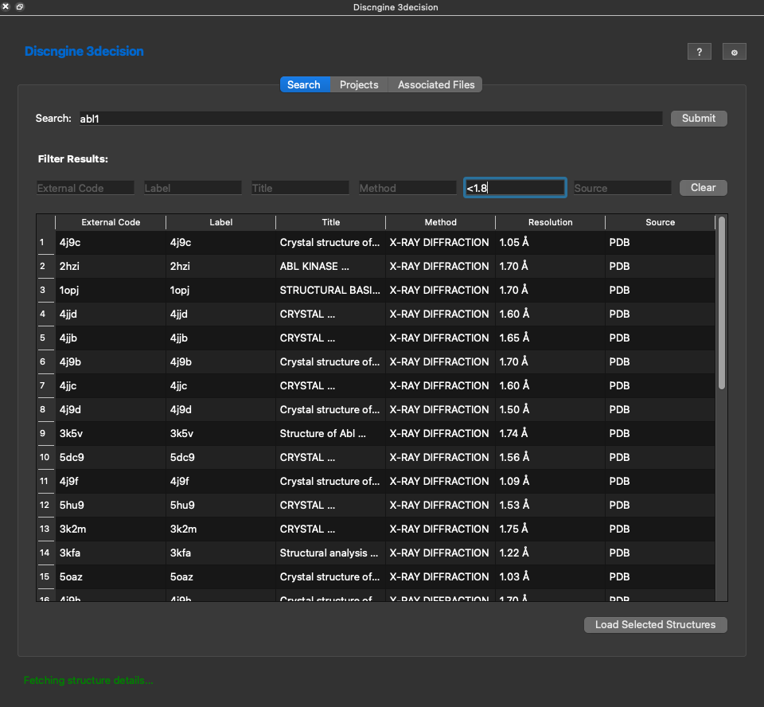Sort by Source column header

[661, 222]
